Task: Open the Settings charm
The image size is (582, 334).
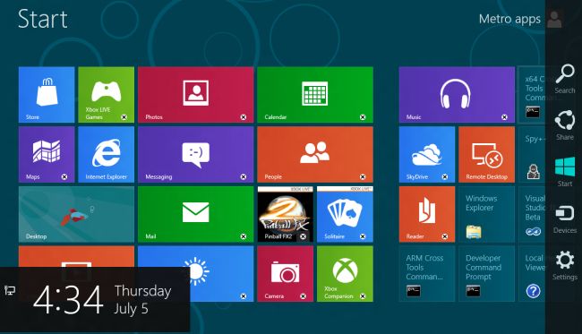Action: [x=565, y=265]
